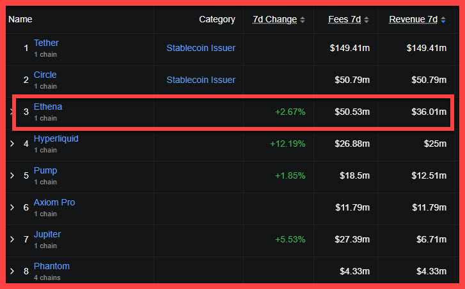Screen dimensions: 465x289
Task: Visit the Pump protocol page
Action: tap(45, 170)
